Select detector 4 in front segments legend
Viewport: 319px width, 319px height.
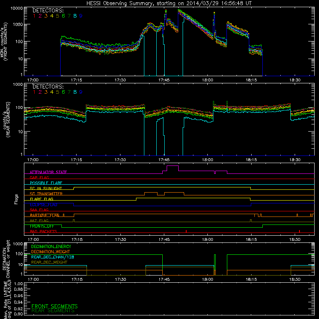pyautogui.click(x=52, y=16)
